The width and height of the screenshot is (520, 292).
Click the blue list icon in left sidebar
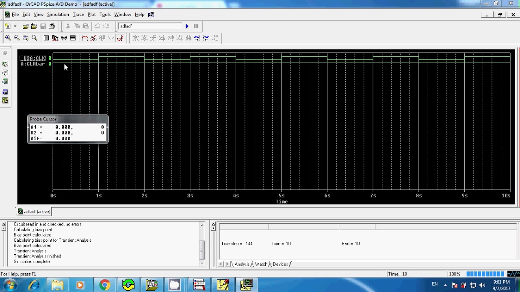click(x=5, y=92)
